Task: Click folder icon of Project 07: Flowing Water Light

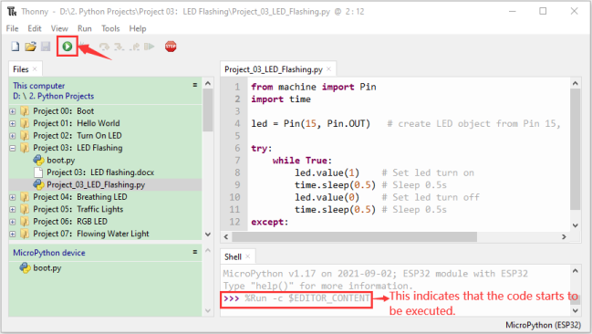Action: point(25,234)
